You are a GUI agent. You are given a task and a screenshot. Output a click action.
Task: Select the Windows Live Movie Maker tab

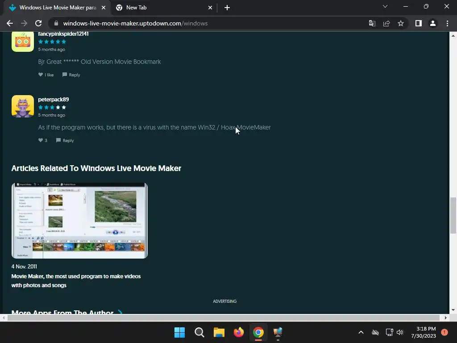(57, 8)
